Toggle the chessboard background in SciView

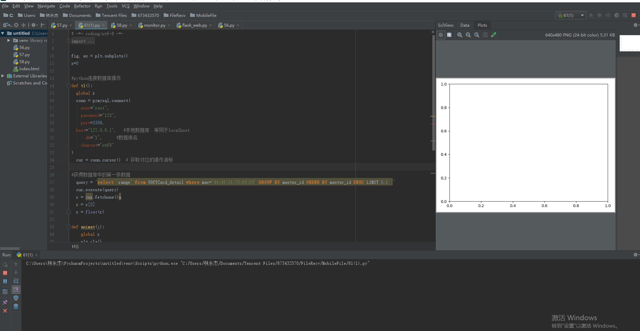pos(441,35)
